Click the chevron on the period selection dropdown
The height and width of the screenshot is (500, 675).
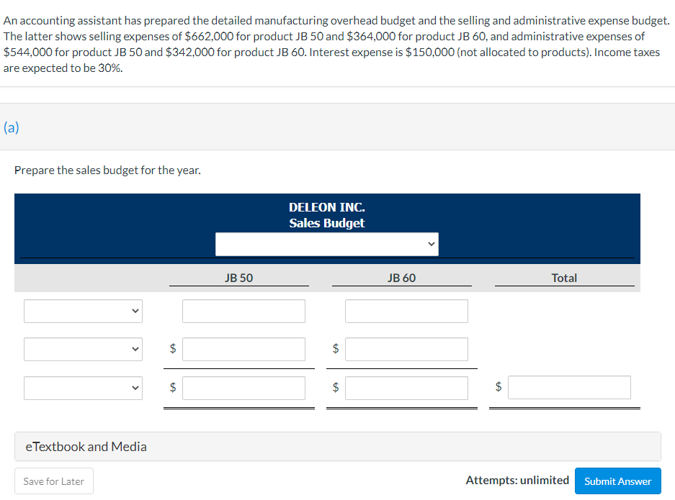point(430,244)
